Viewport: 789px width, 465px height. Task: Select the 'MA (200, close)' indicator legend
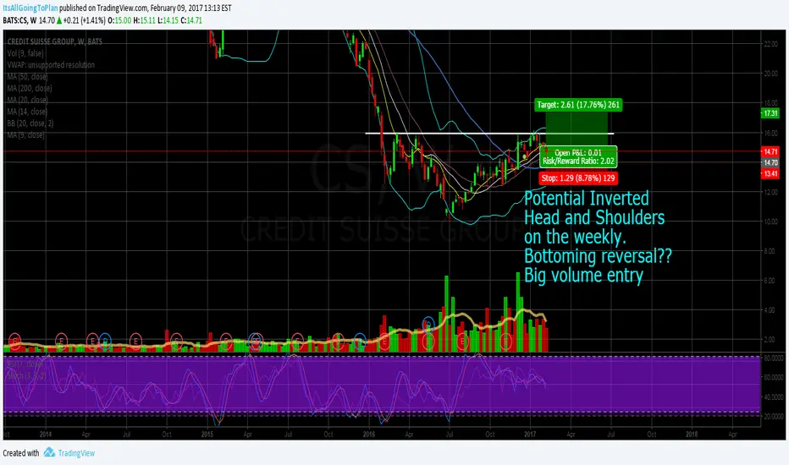29,88
